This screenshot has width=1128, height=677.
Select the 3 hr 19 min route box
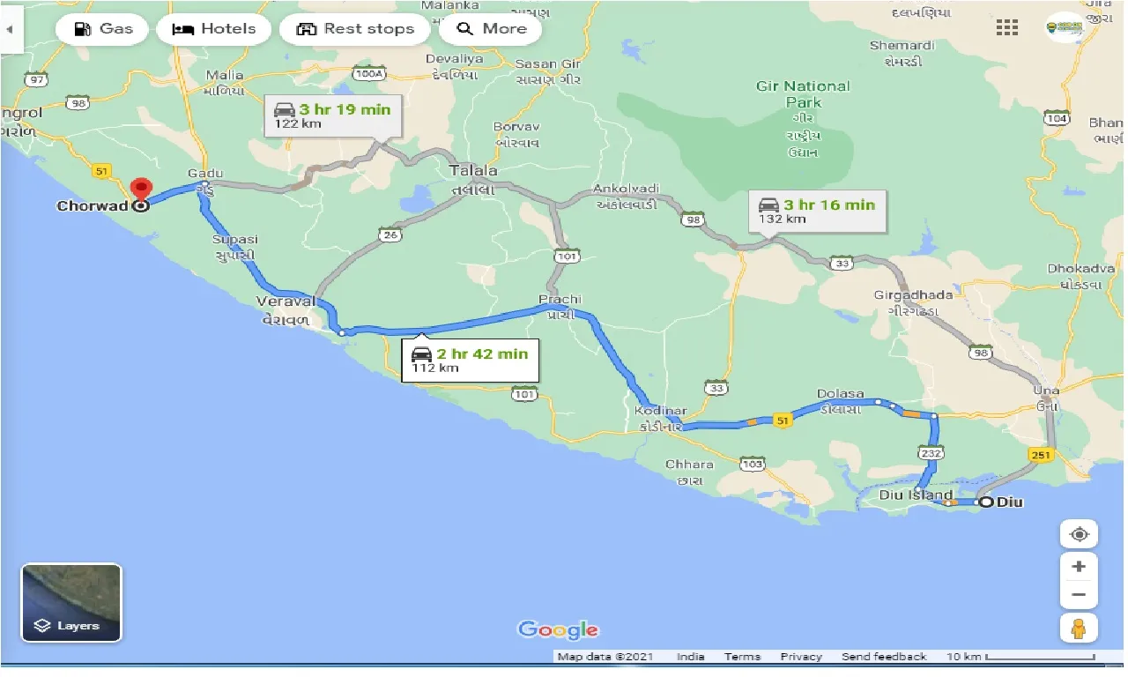coord(333,115)
